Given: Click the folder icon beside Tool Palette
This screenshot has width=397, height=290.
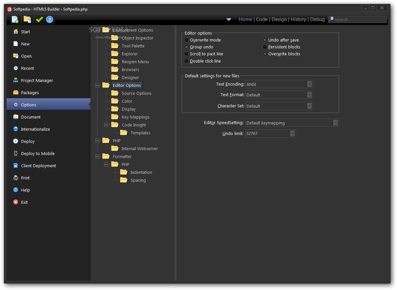Looking at the screenshot, I should click(115, 46).
